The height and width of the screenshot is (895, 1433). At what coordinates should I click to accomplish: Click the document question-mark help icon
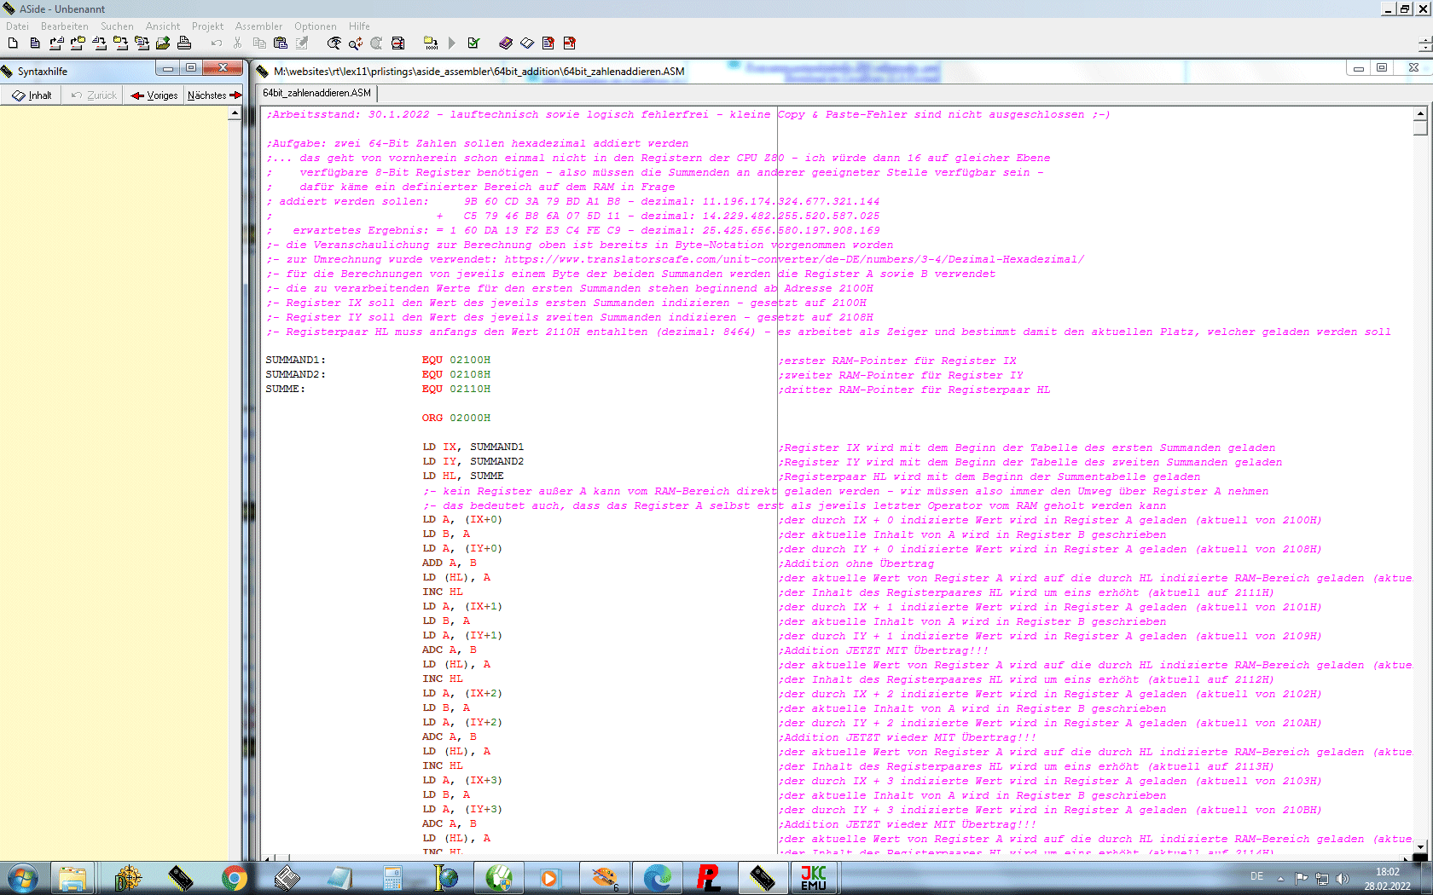[548, 43]
